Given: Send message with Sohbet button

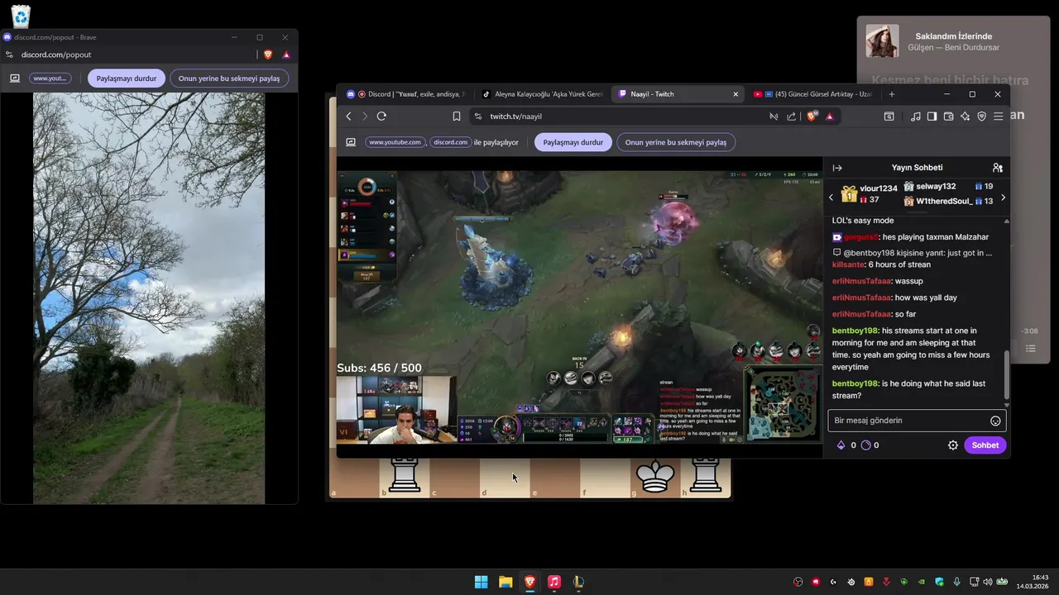Looking at the screenshot, I should (x=985, y=445).
